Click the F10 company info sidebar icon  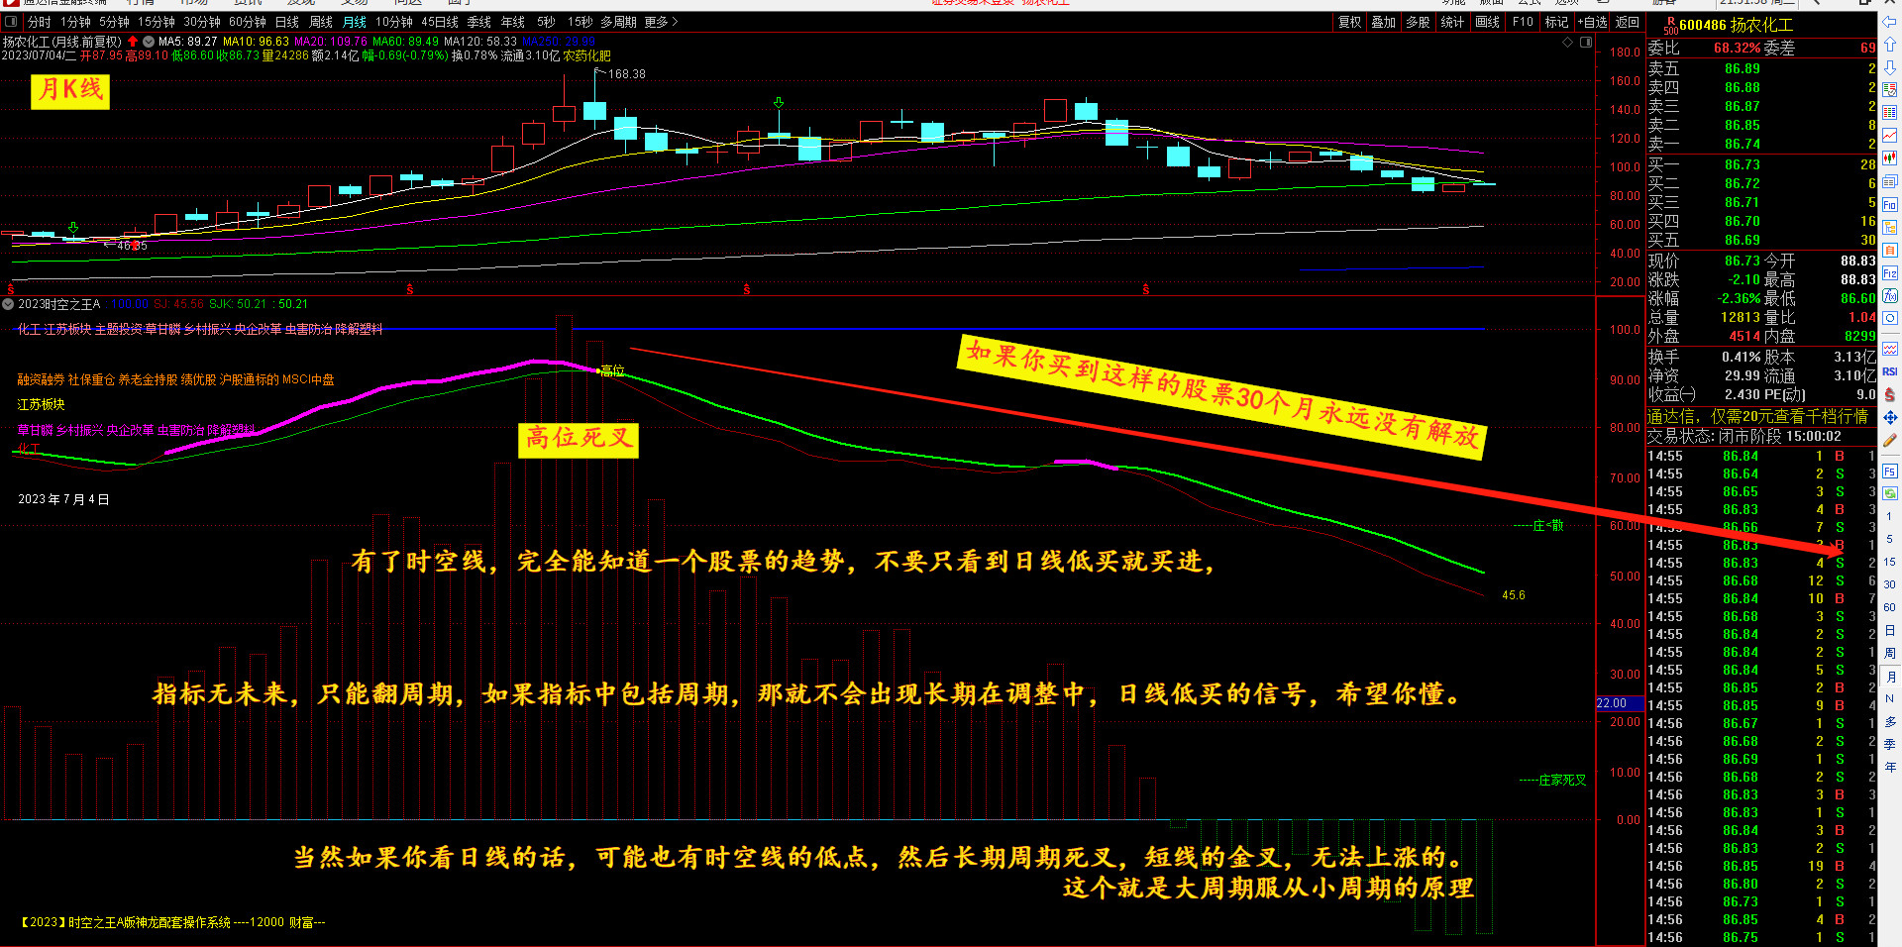(1890, 204)
